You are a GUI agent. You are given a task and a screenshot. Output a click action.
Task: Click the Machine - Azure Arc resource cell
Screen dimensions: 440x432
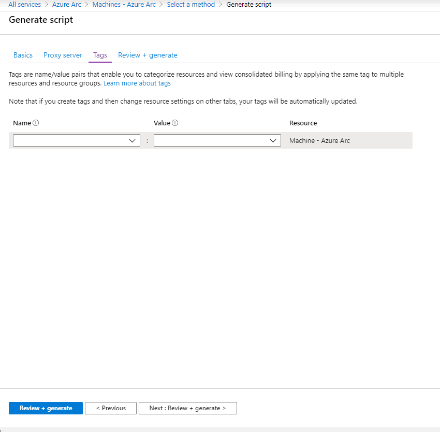click(319, 141)
